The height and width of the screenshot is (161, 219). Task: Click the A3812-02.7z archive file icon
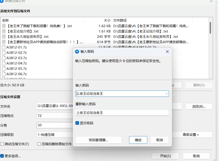pos(4,52)
